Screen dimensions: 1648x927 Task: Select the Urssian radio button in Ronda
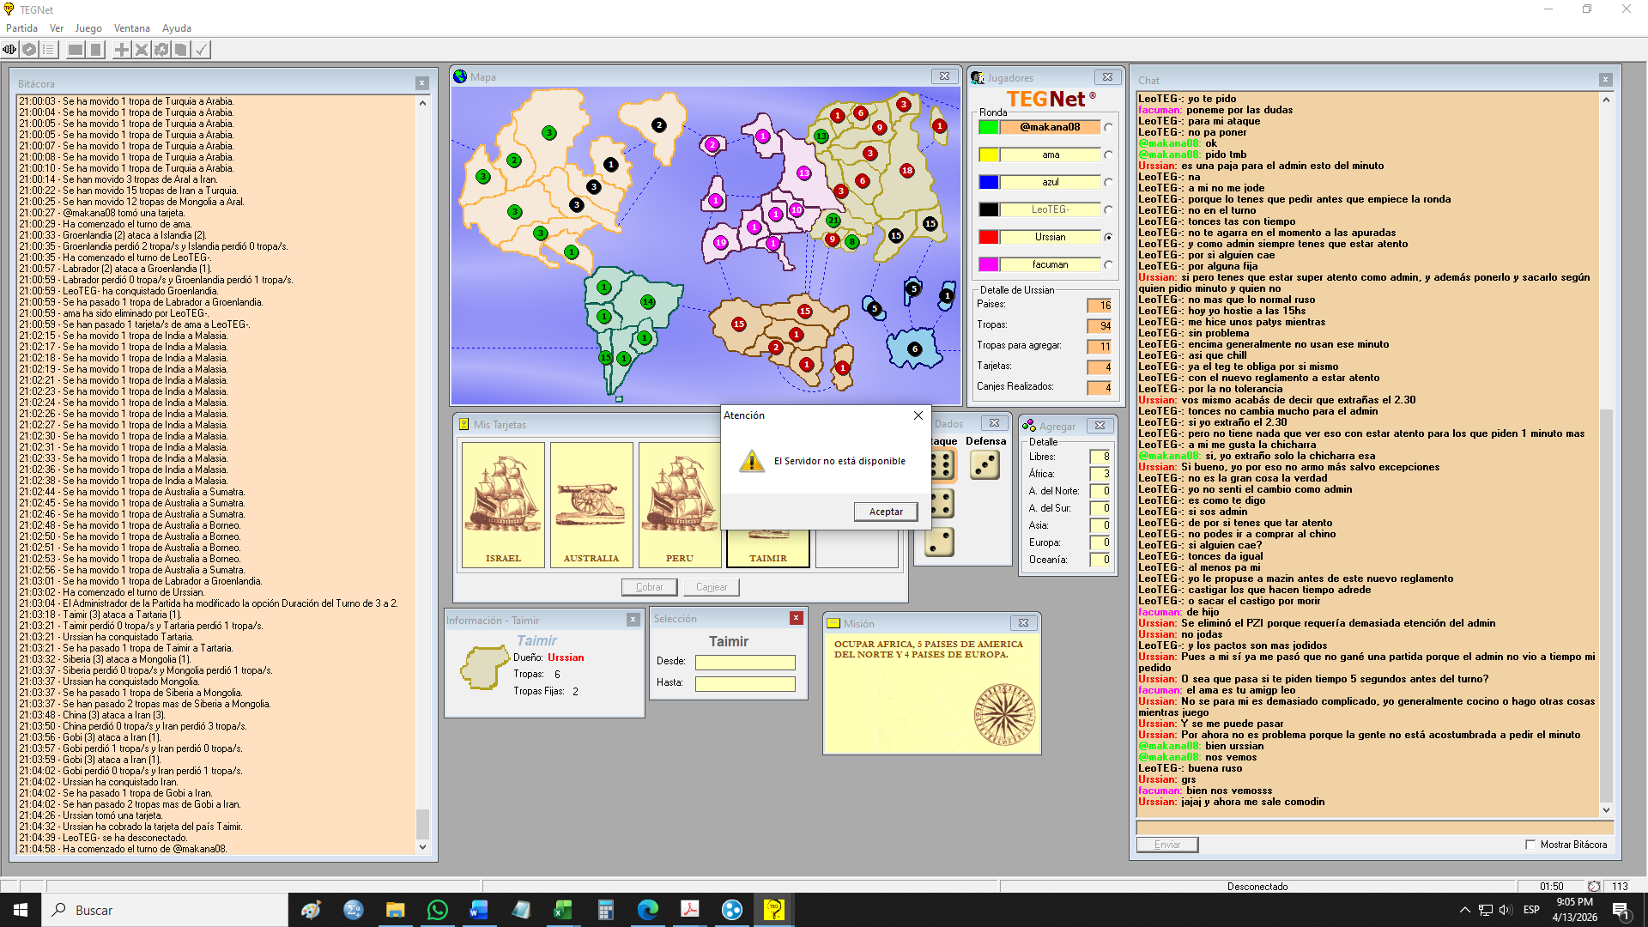[x=1109, y=237]
